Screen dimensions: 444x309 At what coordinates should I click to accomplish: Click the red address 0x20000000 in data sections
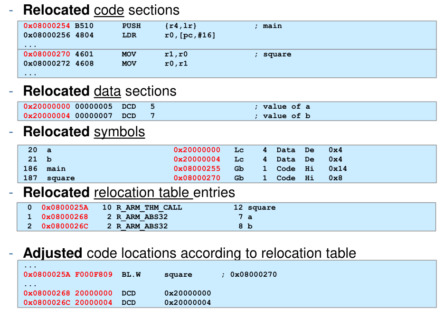[47, 107]
